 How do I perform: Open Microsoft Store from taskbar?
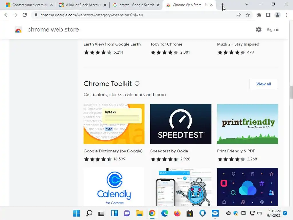pyautogui.click(x=190, y=213)
